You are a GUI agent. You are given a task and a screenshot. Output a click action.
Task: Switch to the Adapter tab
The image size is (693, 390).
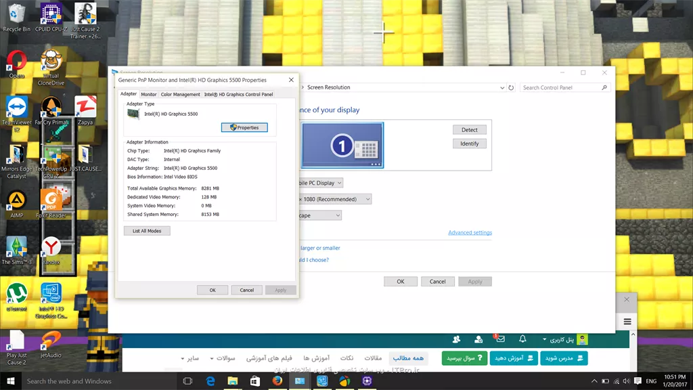[x=129, y=93]
